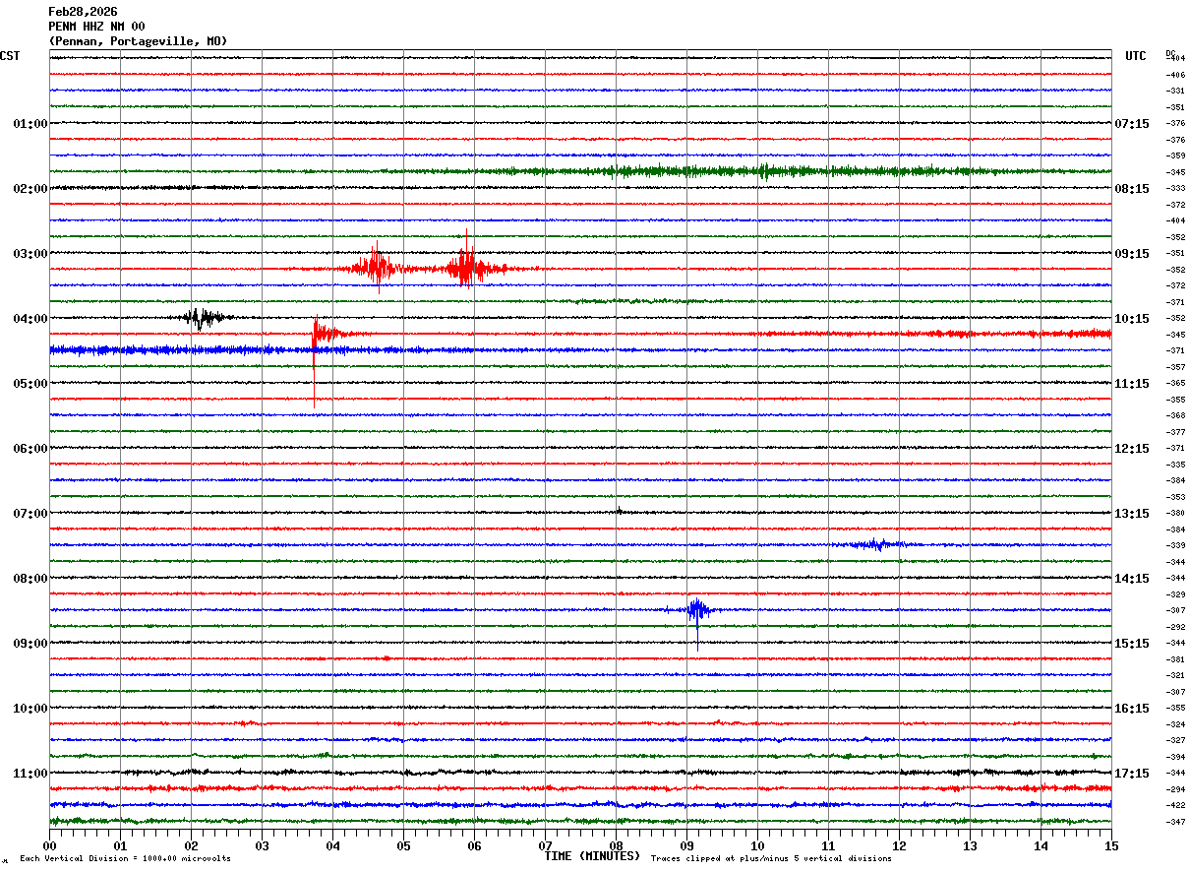
Task: Select the 10:00 CST row label
Action: pyautogui.click(x=30, y=709)
